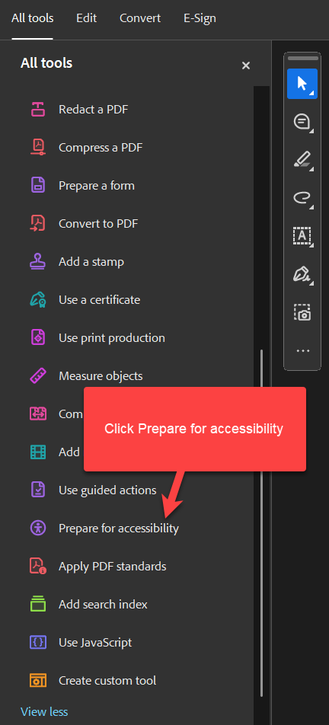Image resolution: width=329 pixels, height=725 pixels.
Task: Click the snapshot camera tool
Action: click(x=302, y=312)
